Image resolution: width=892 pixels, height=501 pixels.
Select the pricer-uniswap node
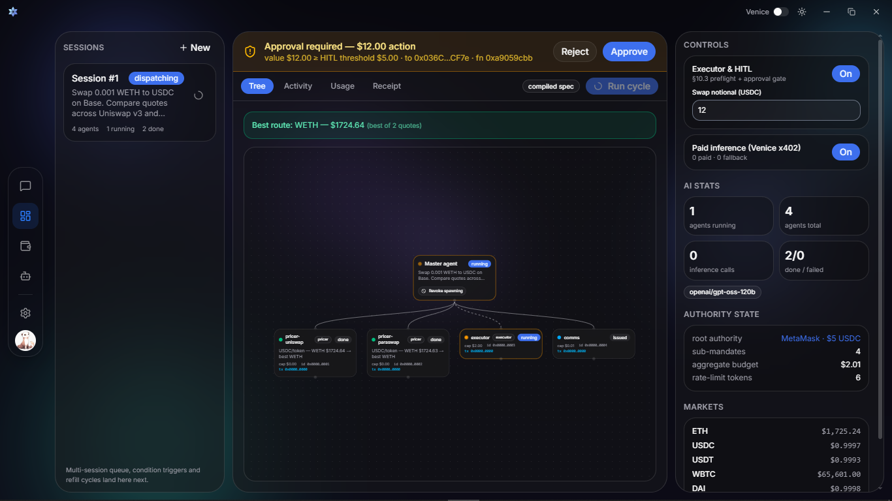click(315, 353)
